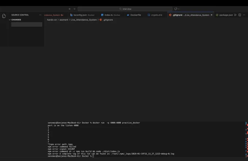
Task: Close the .gitignore tab
Action: pyautogui.click(x=212, y=15)
